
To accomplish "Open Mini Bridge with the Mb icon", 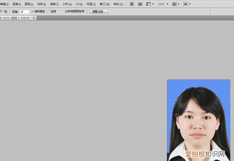I will pos(140,4).
